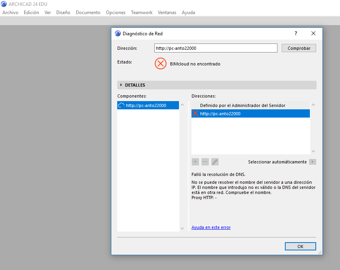
Task: Click Componentes list scroll up arrow
Action: coord(183,105)
